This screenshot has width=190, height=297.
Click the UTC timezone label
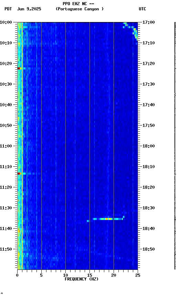point(142,9)
